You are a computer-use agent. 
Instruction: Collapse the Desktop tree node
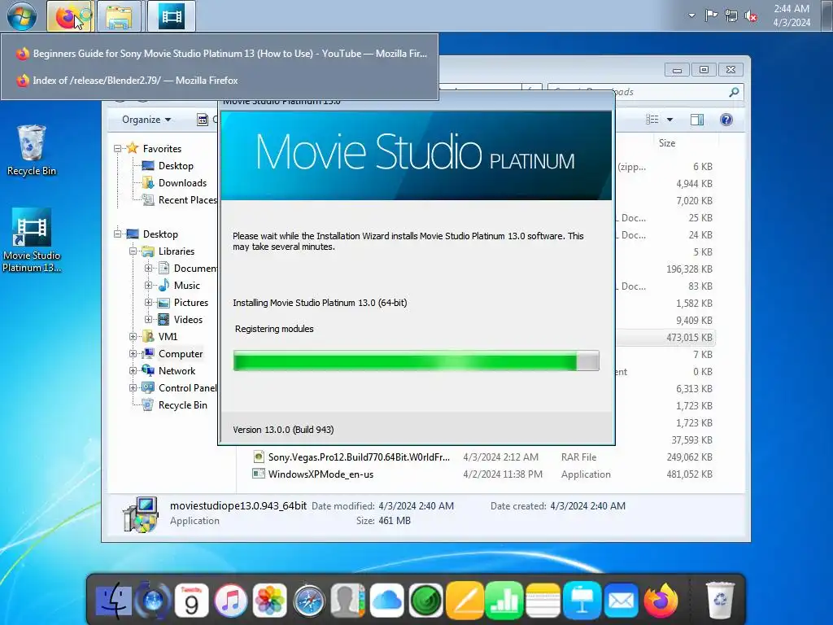tap(117, 234)
